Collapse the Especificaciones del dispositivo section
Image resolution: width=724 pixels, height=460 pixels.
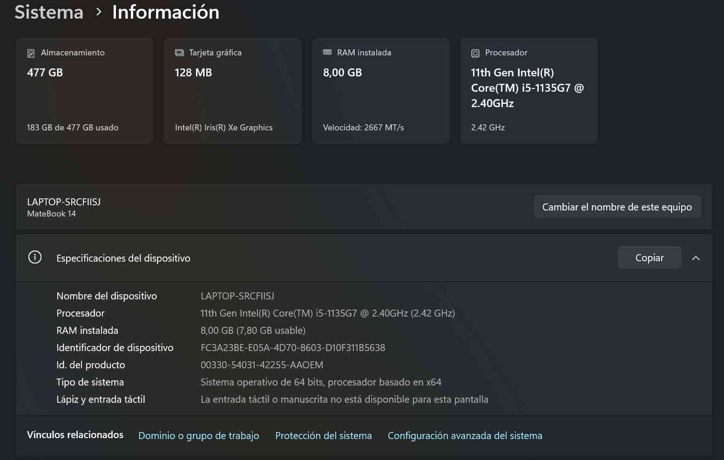(696, 257)
